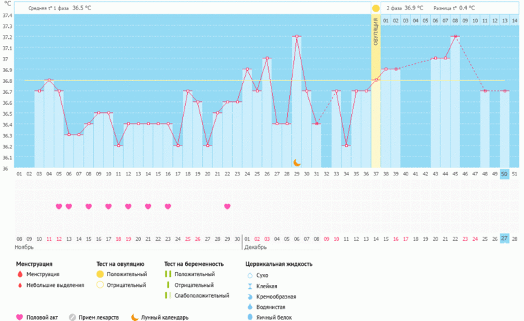Screen dimensions: 524x321
Task: Choose the Яичный белок cervical fluid icon
Action: click(x=250, y=317)
